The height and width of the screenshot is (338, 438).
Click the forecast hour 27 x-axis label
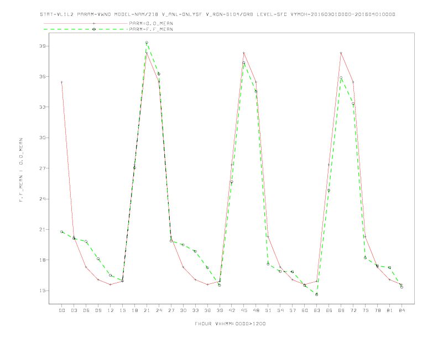coord(171,310)
